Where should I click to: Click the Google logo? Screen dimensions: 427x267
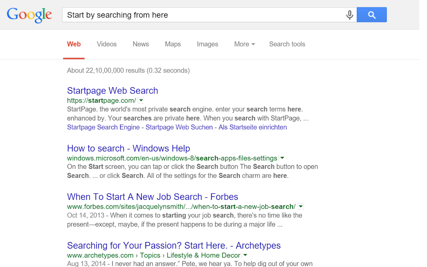[29, 15]
